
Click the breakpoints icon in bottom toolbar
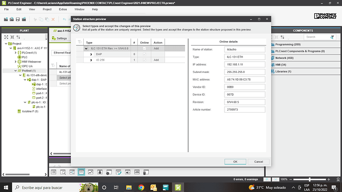109,172
